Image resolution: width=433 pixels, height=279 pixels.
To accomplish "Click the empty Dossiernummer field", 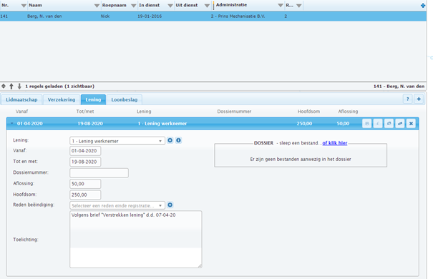I will pos(99,172).
